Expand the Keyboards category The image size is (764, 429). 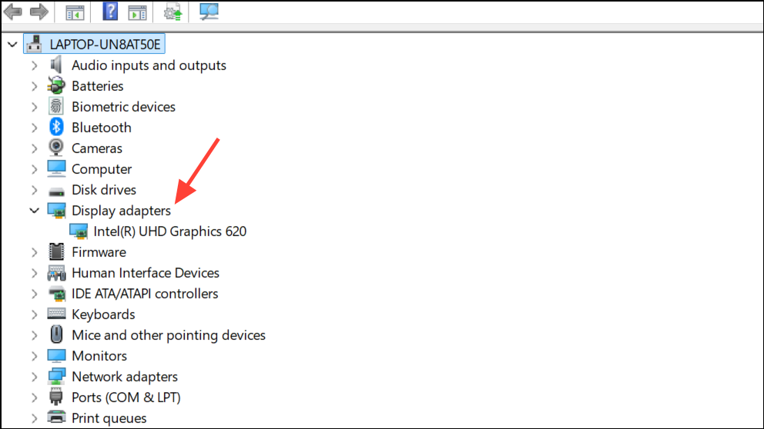(34, 314)
